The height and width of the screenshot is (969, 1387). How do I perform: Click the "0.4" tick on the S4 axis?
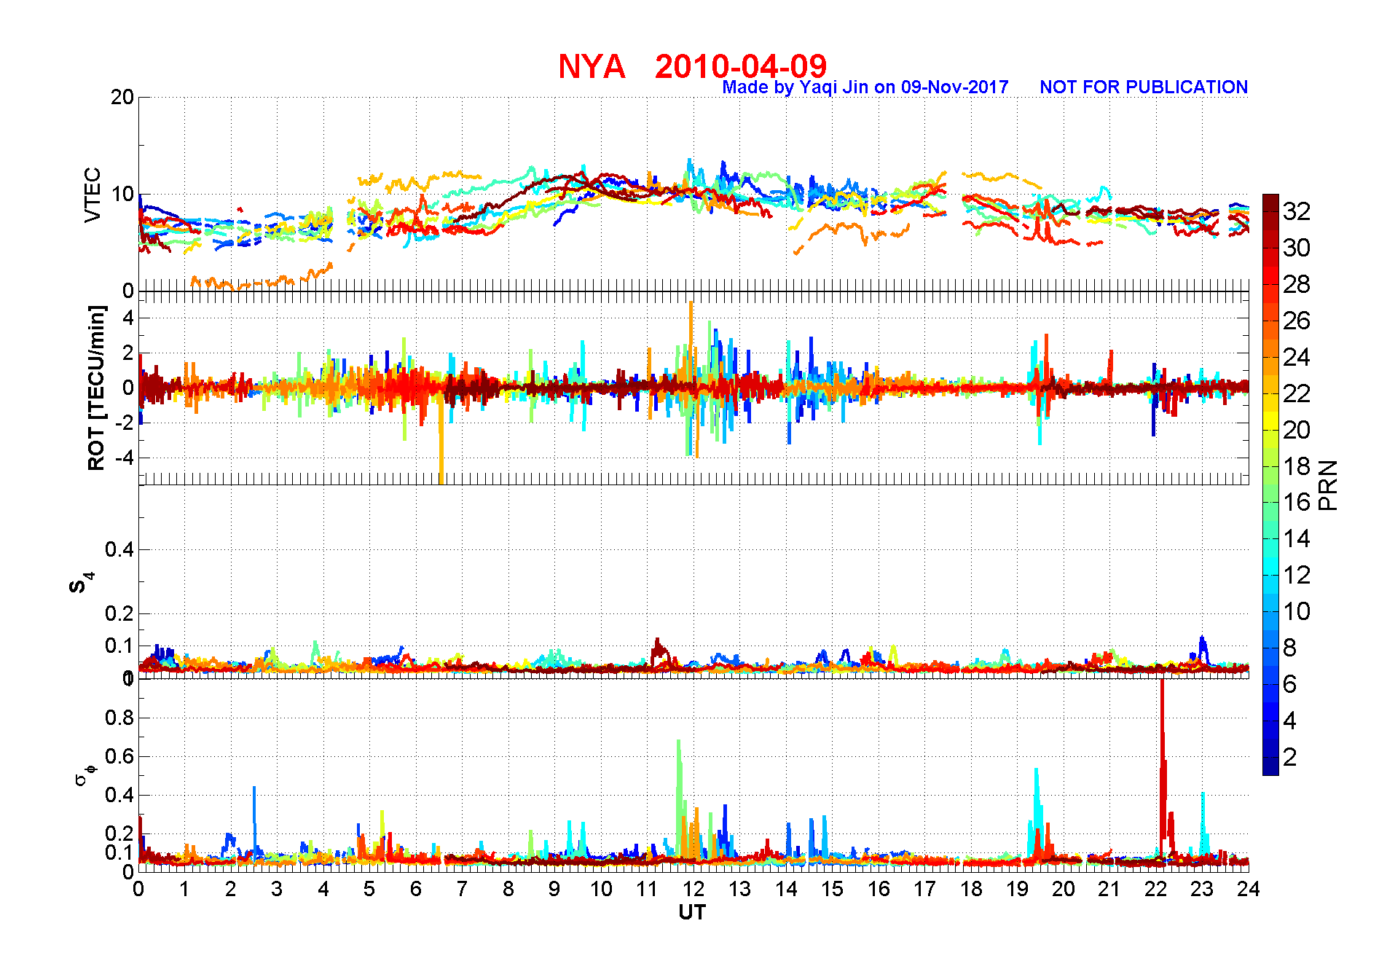(119, 549)
